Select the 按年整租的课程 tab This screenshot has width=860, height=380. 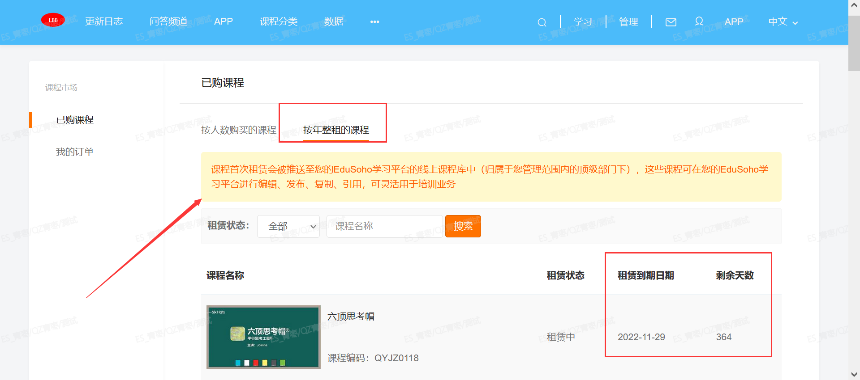pyautogui.click(x=336, y=130)
